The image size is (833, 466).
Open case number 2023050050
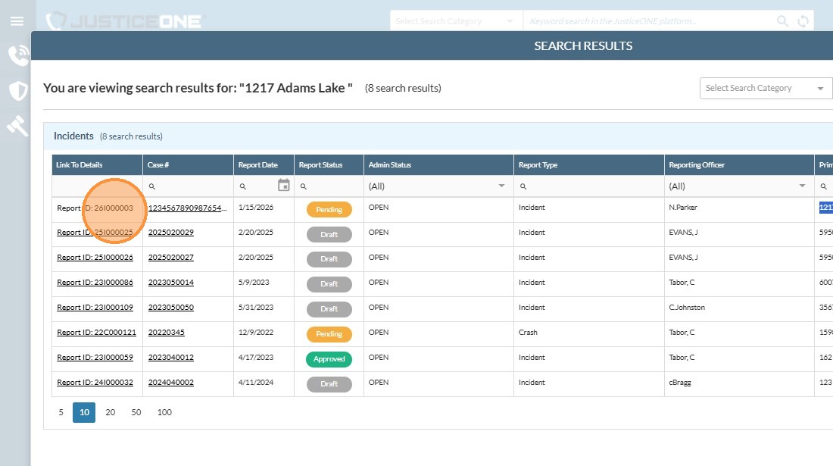[171, 307]
